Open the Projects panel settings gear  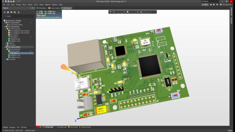pyautogui.click(x=19, y=12)
